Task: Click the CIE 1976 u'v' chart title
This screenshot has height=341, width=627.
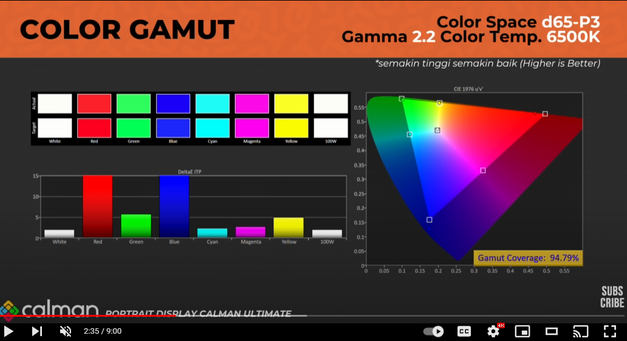Action: (x=468, y=89)
